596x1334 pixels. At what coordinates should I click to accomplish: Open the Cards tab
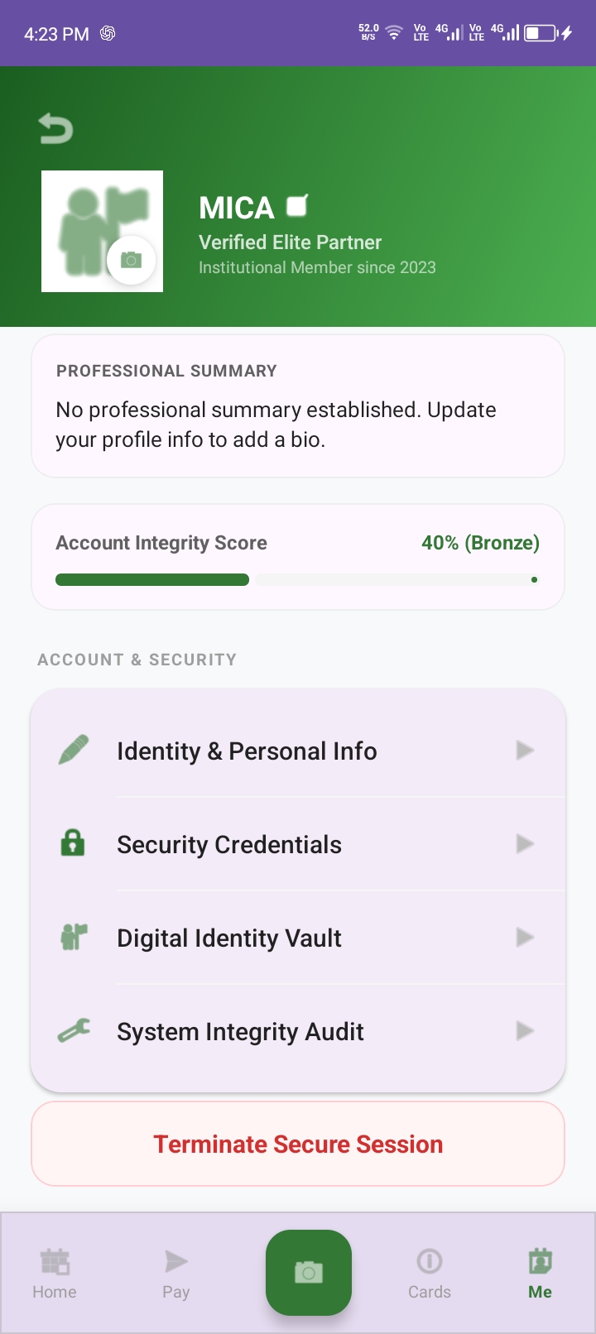tap(430, 1274)
